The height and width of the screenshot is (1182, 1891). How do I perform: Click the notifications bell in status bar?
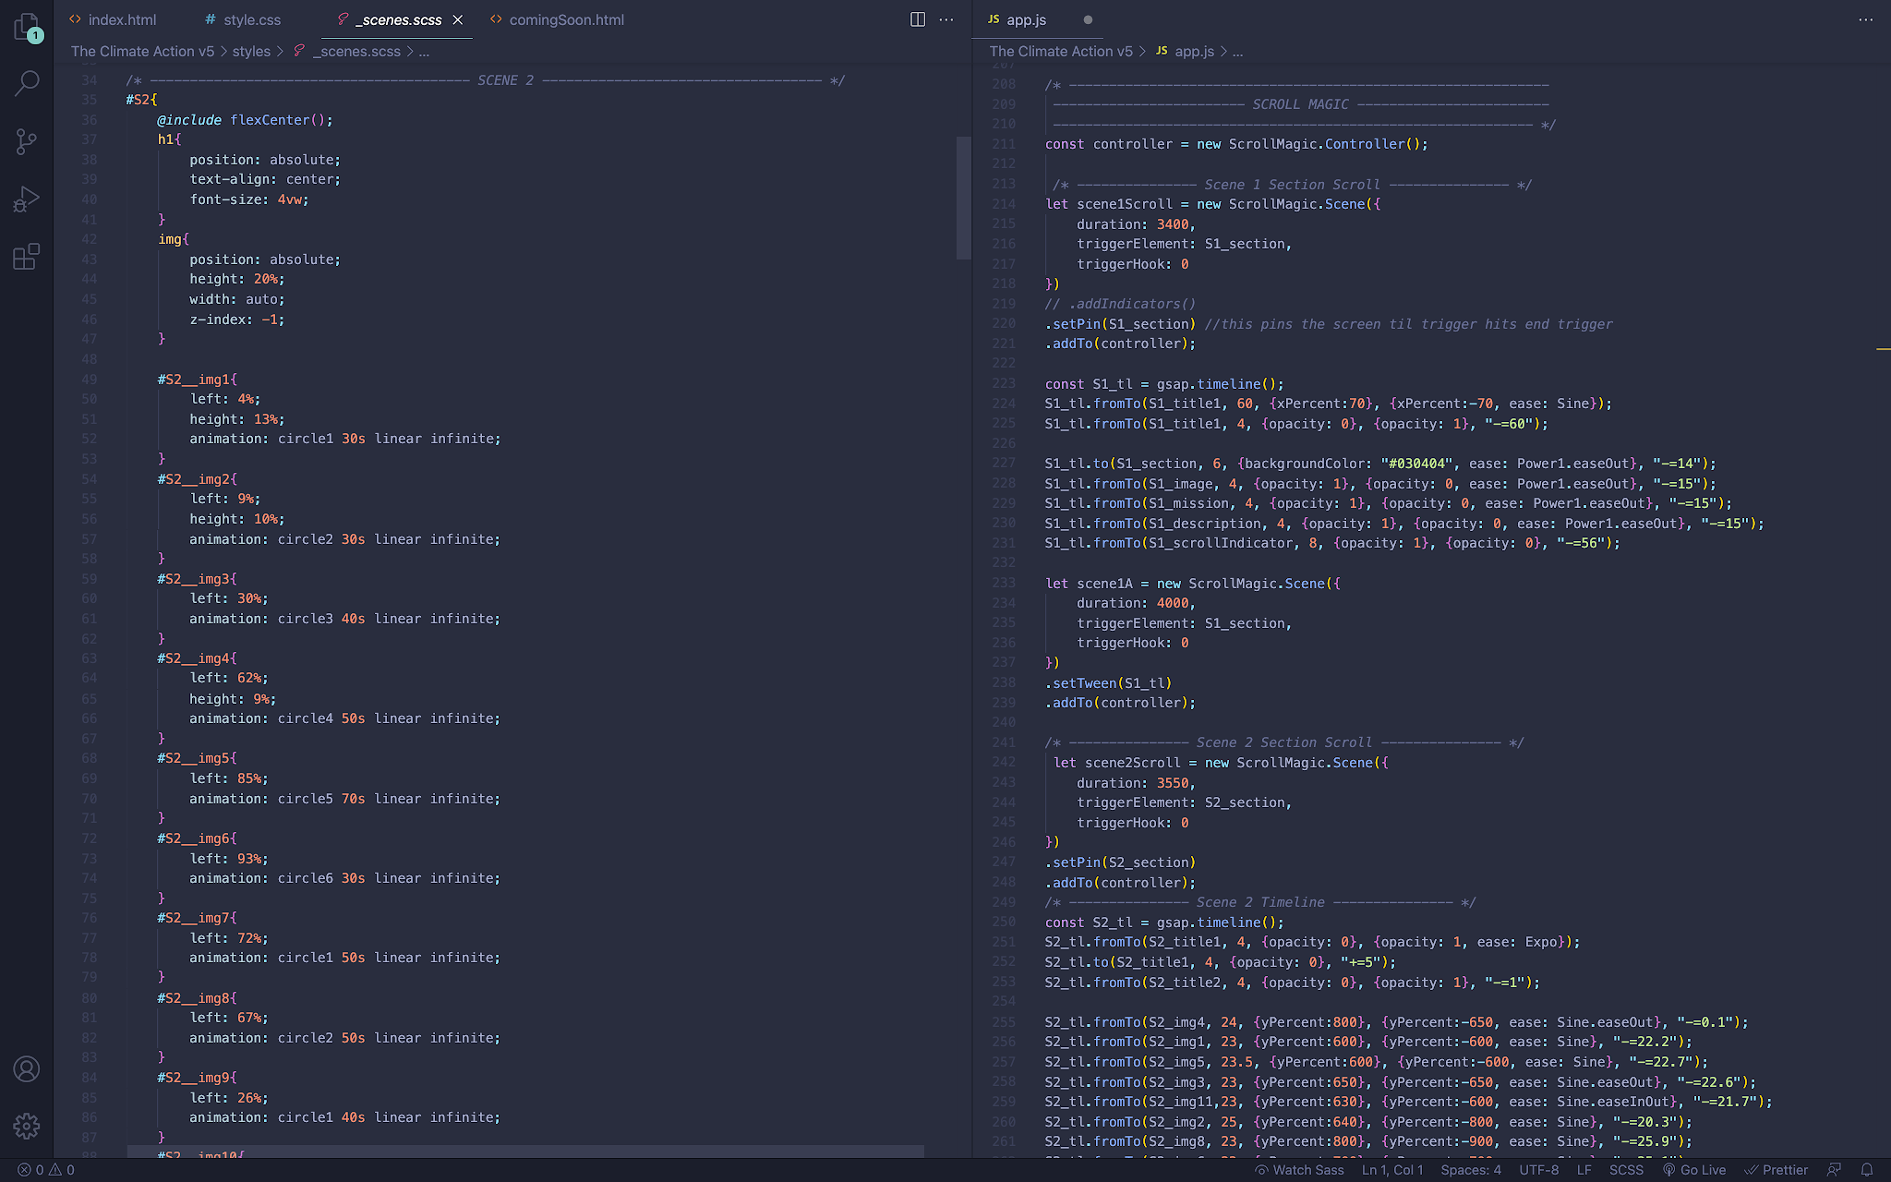point(1866,1169)
